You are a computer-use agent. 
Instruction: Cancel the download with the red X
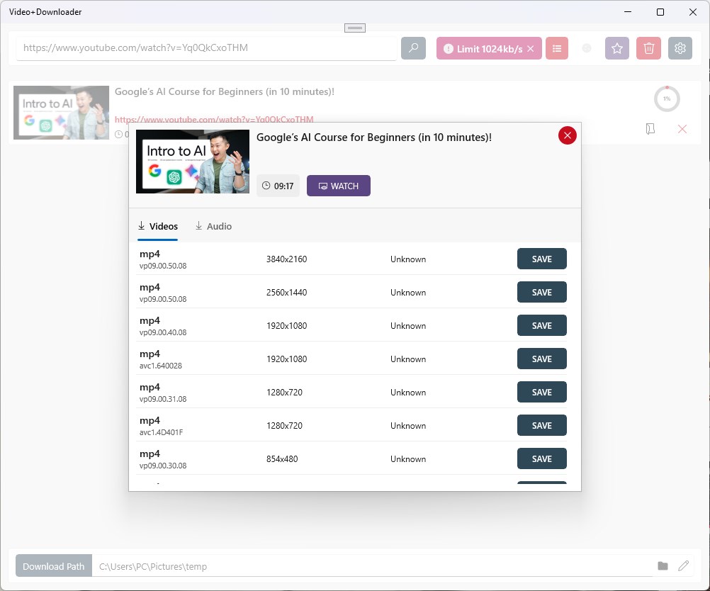[682, 130]
